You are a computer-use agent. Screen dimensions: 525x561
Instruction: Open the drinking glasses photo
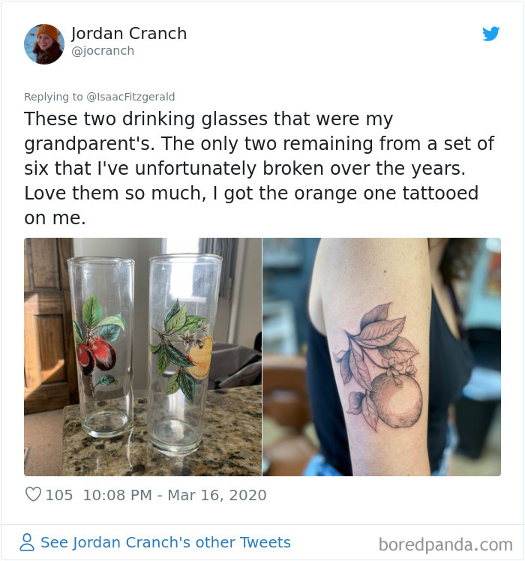142,356
